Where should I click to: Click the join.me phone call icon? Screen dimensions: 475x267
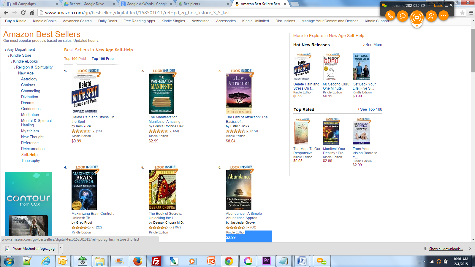pos(390,16)
